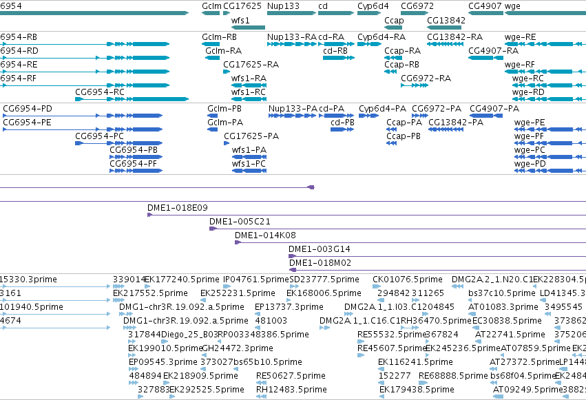Select transcript wfs1-RA
This screenshot has width=586, height=400.
tap(249, 78)
